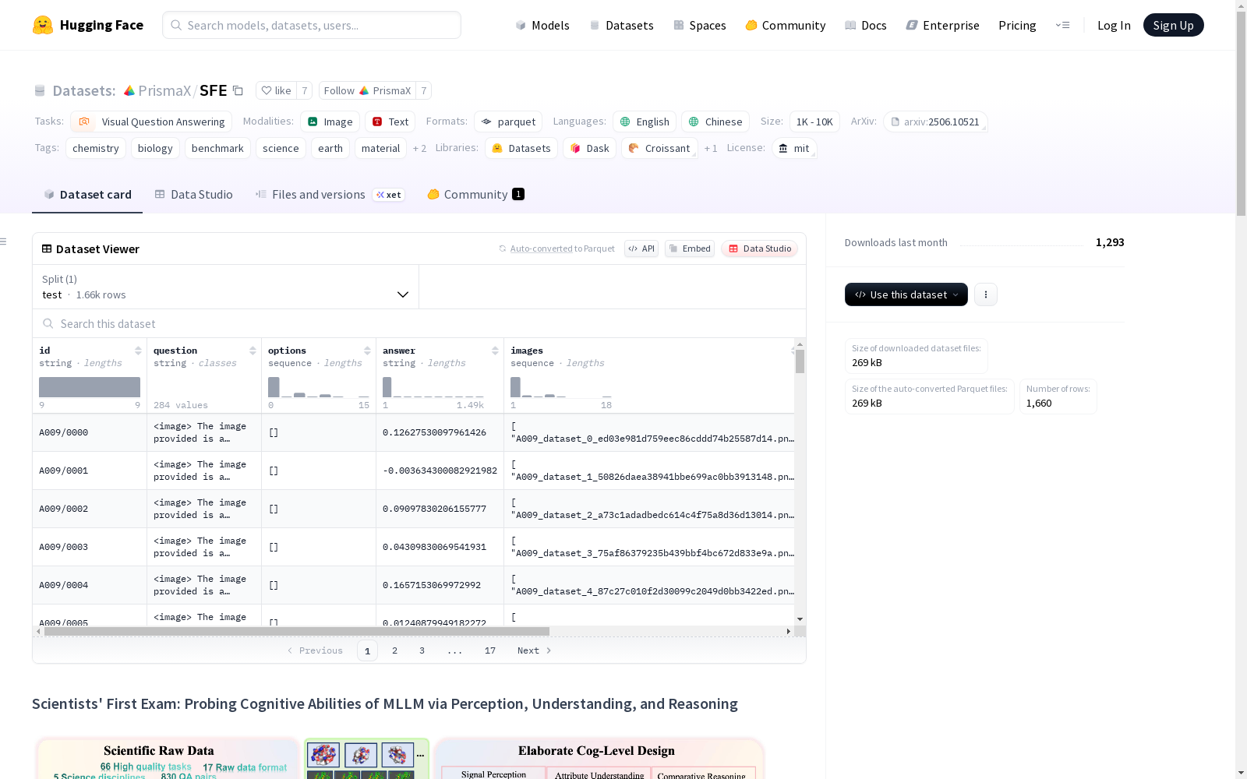Viewport: 1247px width, 779px height.
Task: Open the three-dot more options button
Action: pos(986,294)
